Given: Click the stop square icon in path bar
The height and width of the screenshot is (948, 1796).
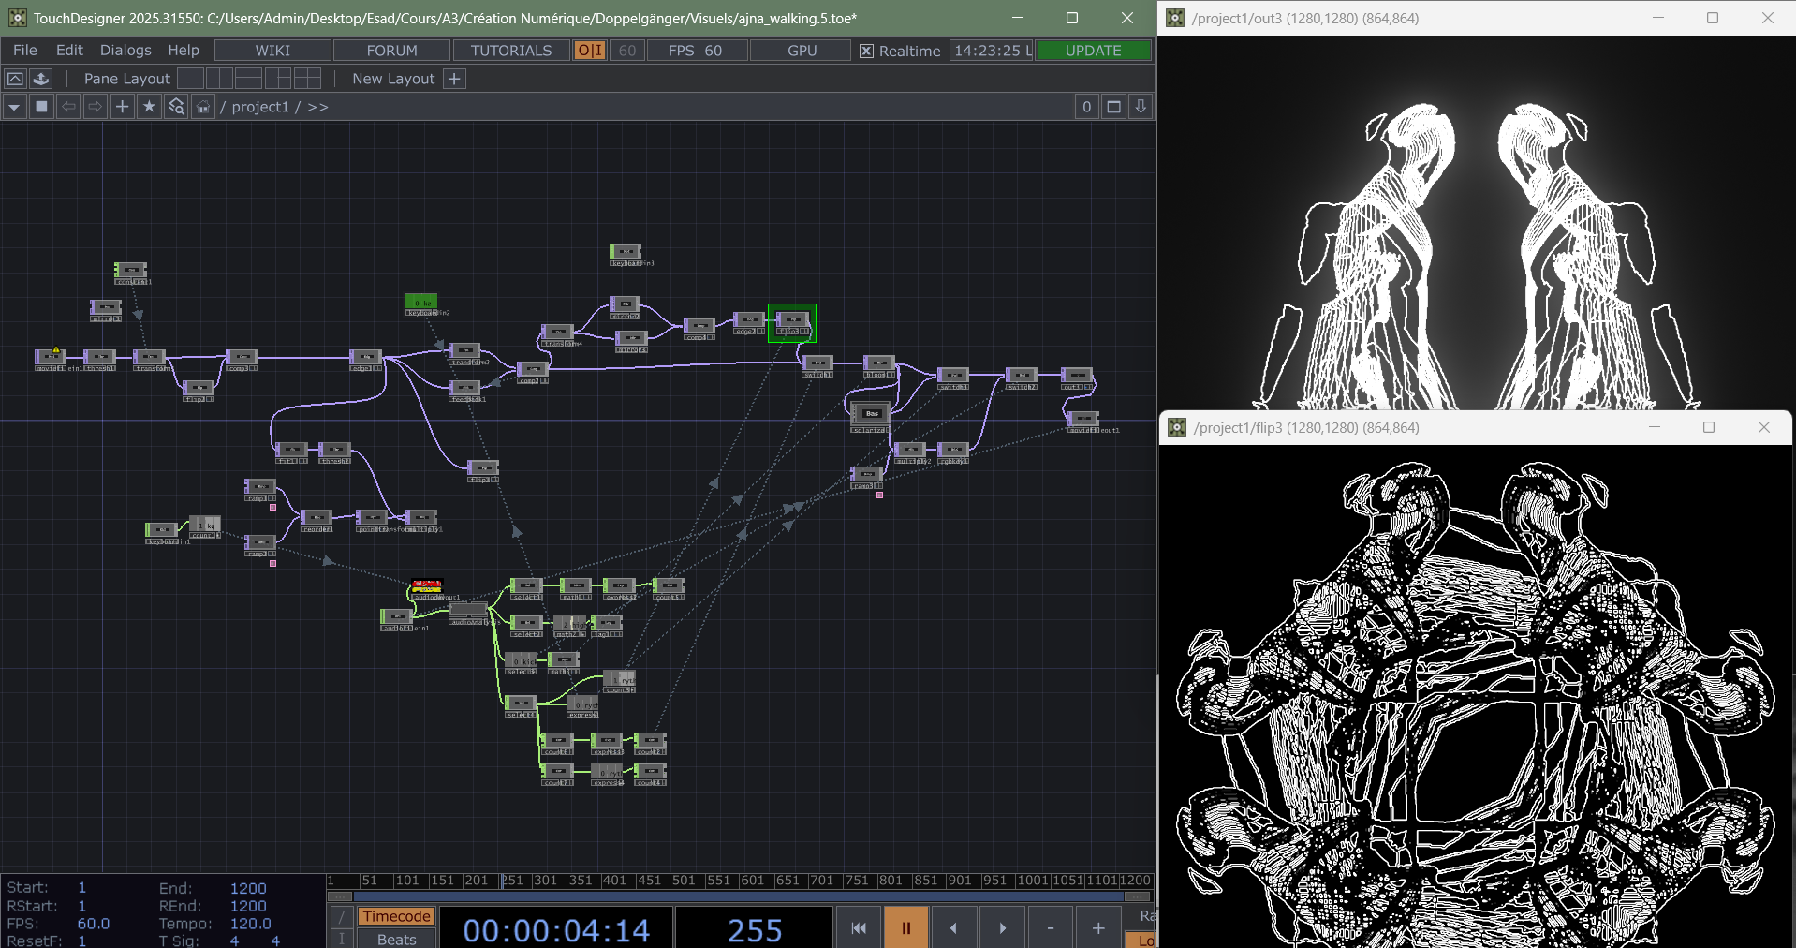Looking at the screenshot, I should [41, 107].
